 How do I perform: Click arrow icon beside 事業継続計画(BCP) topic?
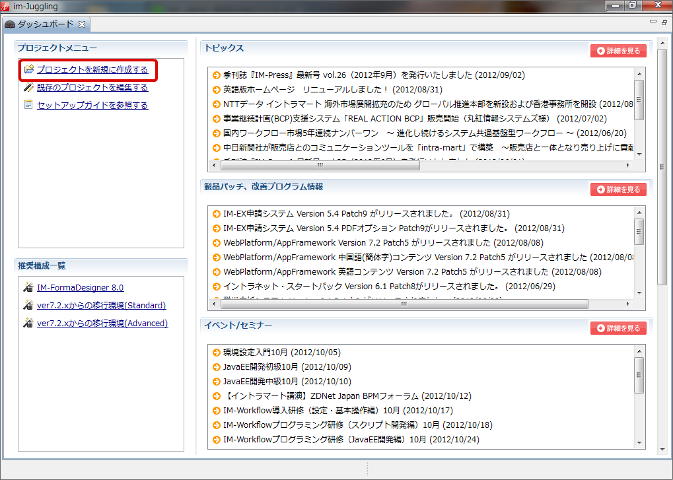point(217,119)
